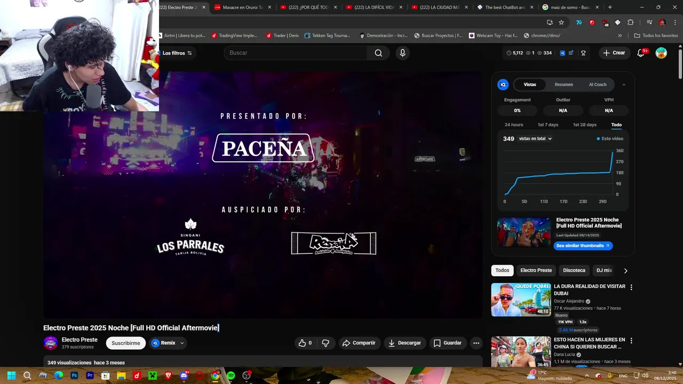
Task: Click the Compartir share button
Action: (359, 343)
